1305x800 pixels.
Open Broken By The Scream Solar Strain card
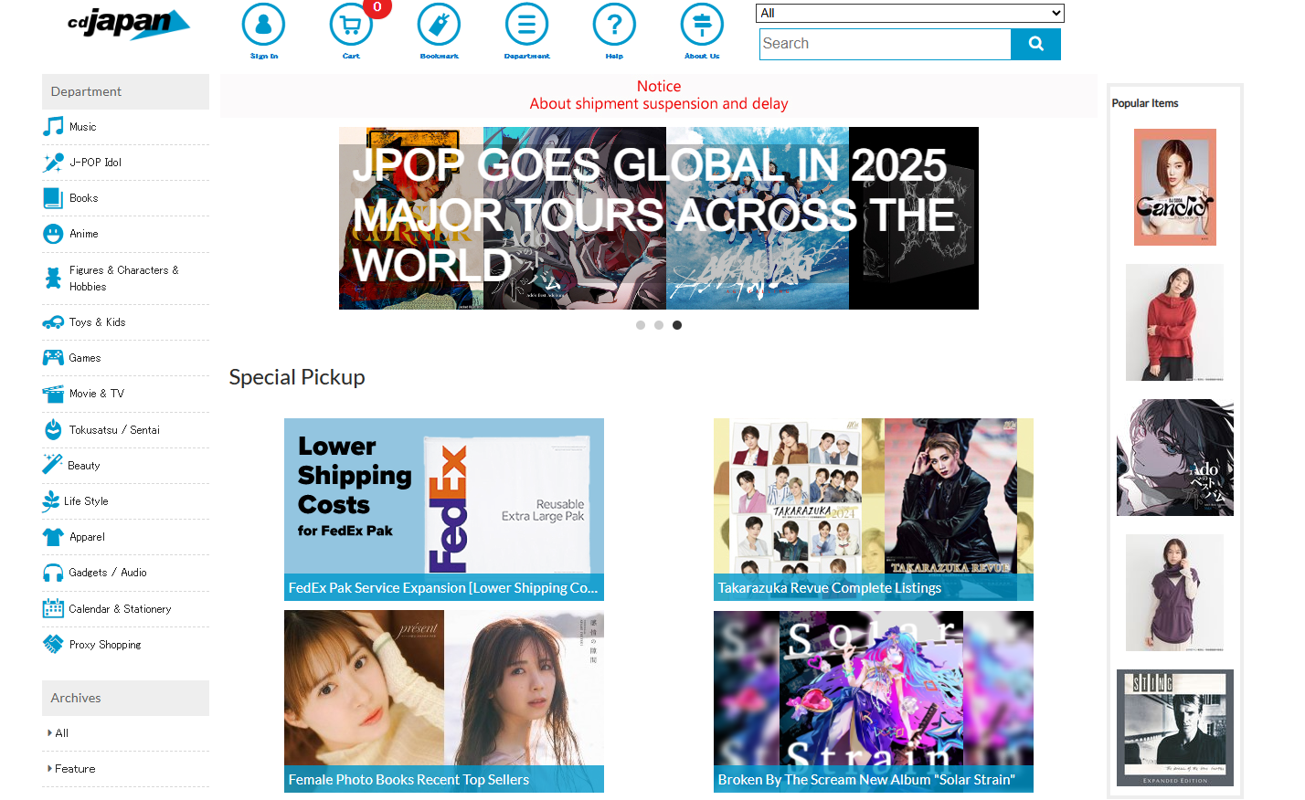(x=874, y=701)
